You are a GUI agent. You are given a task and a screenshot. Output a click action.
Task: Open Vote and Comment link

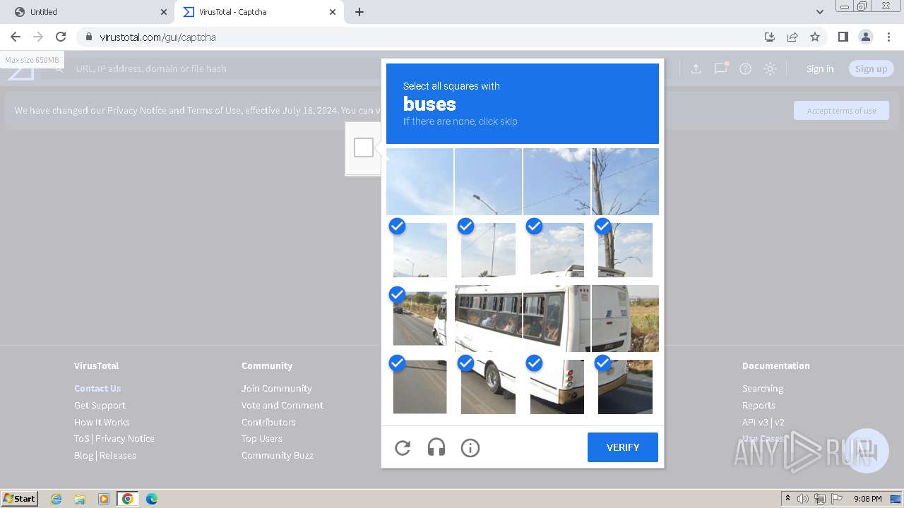(x=282, y=405)
